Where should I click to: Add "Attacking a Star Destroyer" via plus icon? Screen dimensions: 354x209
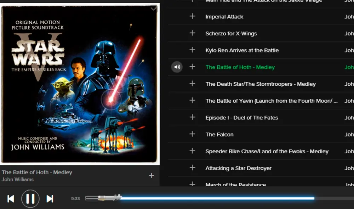[192, 168]
